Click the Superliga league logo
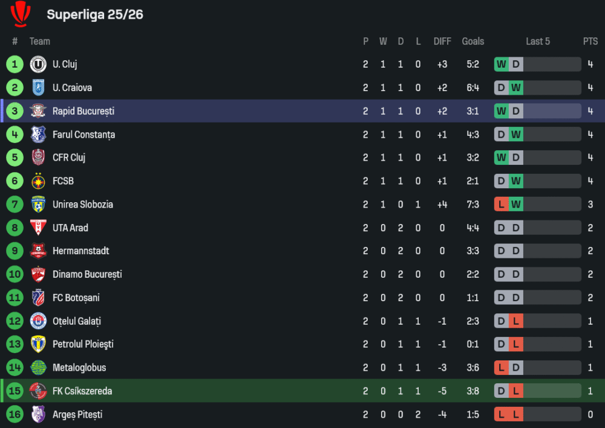The width and height of the screenshot is (605, 428). (x=21, y=14)
